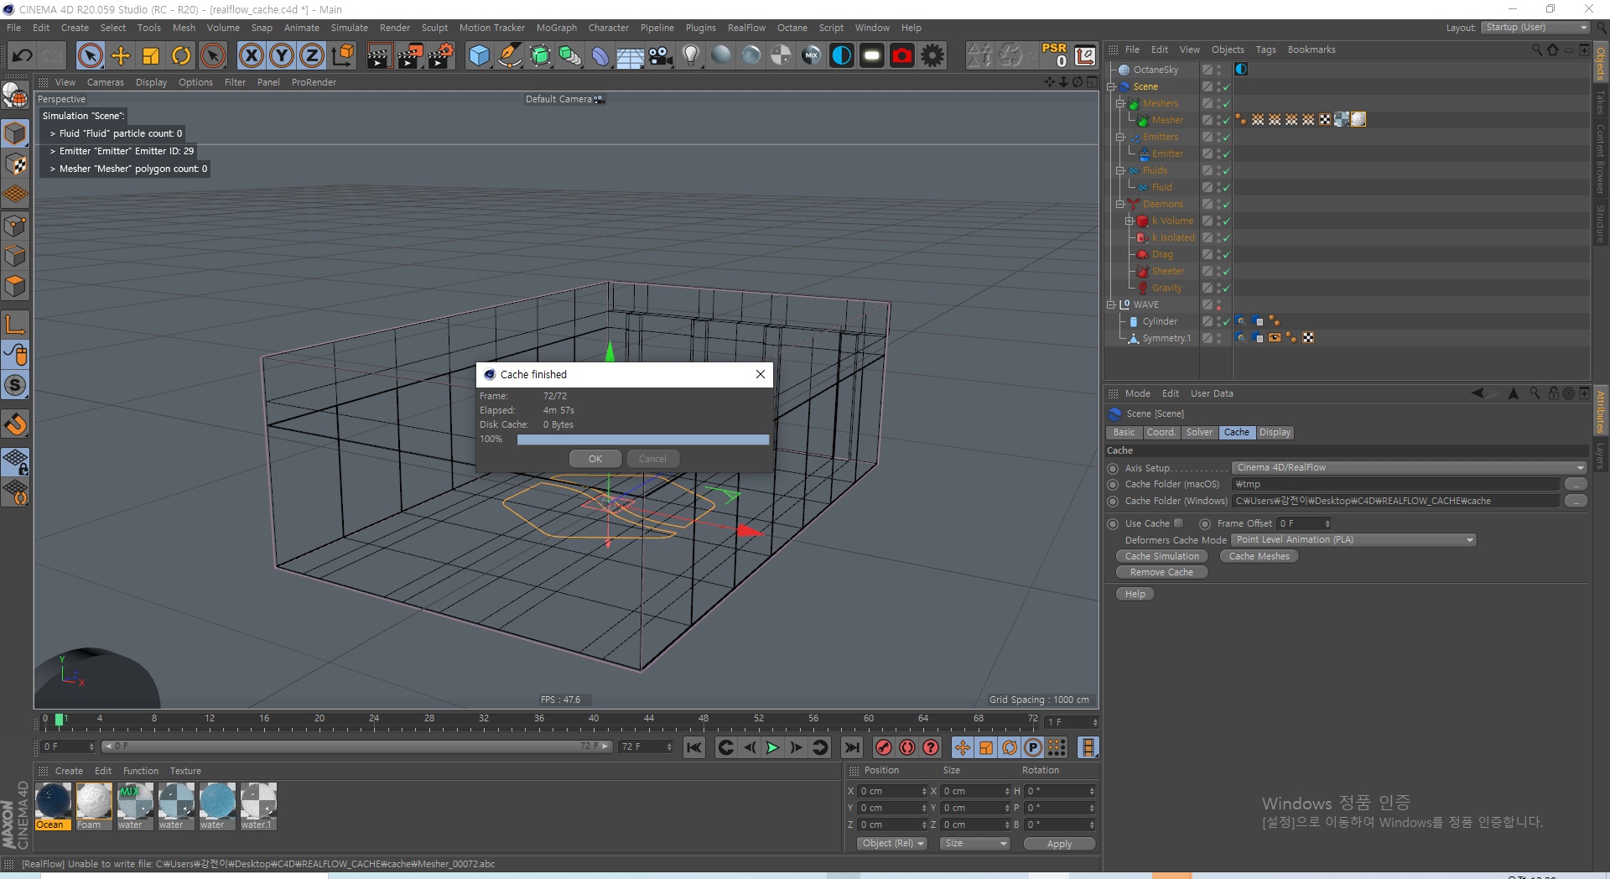
Task: Click Apply in coordinates panel
Action: tap(1059, 844)
